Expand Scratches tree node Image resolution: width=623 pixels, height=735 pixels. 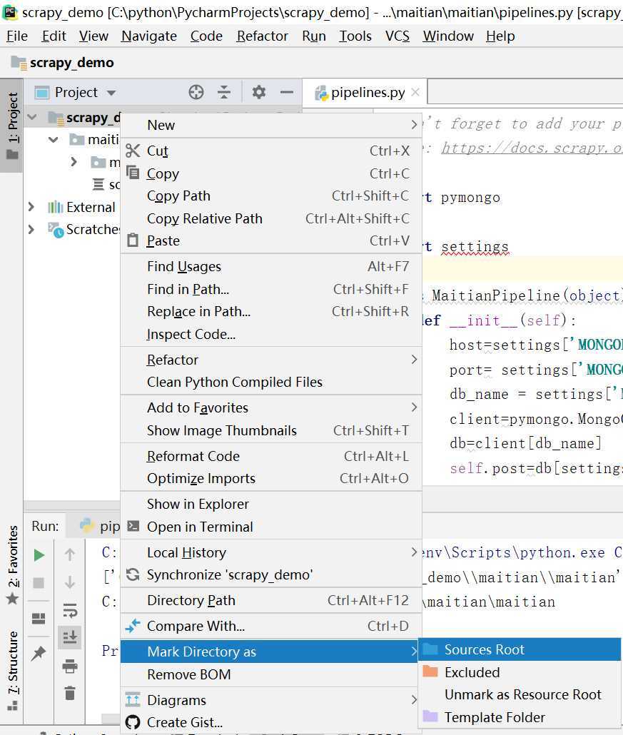31,229
